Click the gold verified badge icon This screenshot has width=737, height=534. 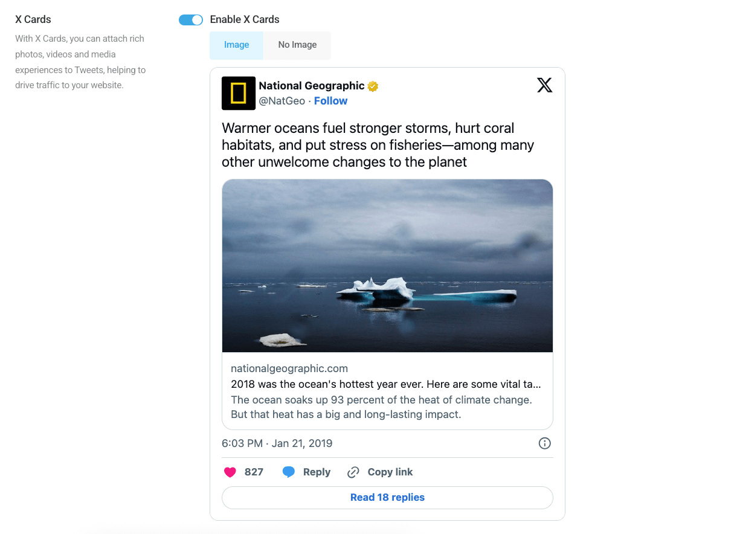373,86
